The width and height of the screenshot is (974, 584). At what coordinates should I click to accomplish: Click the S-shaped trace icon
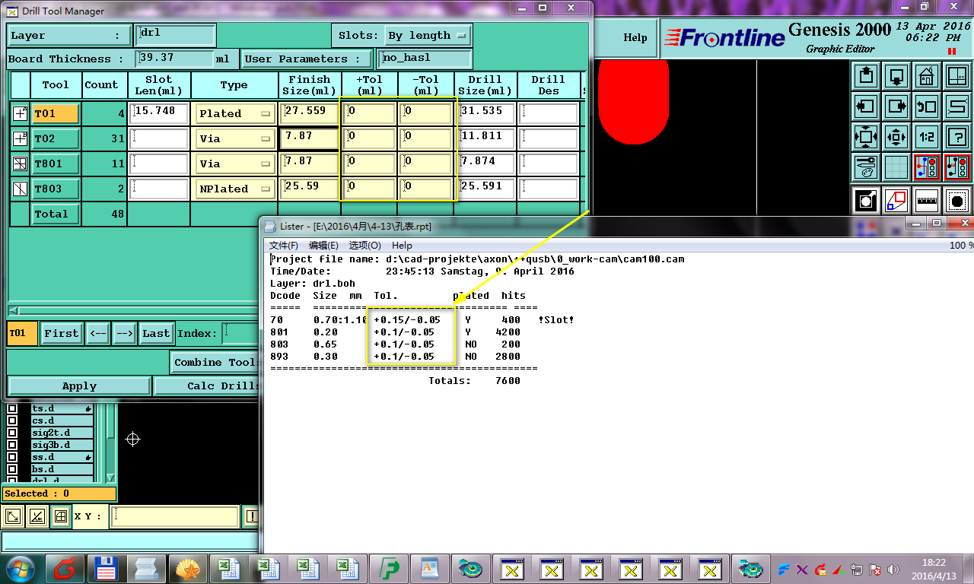pyautogui.click(x=957, y=106)
